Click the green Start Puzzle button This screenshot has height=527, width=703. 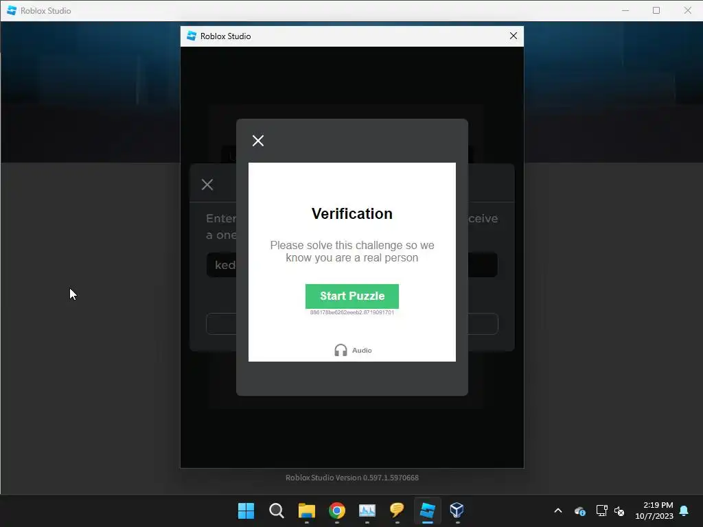click(x=352, y=296)
